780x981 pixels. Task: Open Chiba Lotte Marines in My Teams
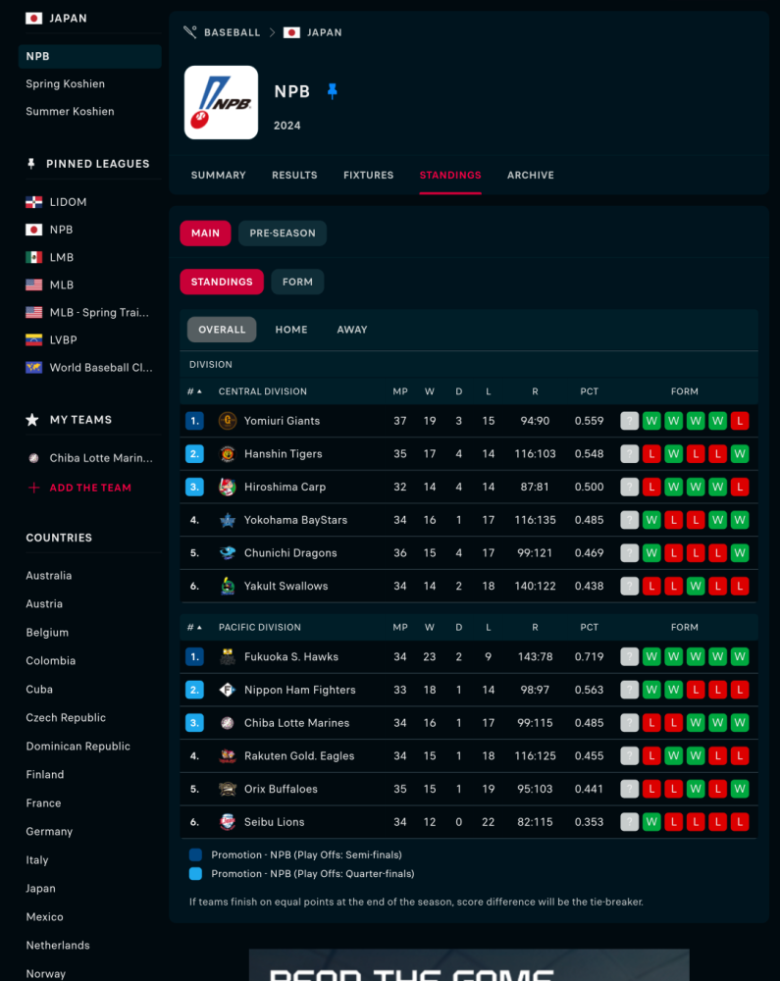(x=101, y=458)
